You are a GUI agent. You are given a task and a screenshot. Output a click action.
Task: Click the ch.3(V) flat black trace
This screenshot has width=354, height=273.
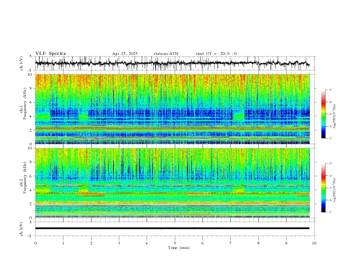click(x=172, y=228)
